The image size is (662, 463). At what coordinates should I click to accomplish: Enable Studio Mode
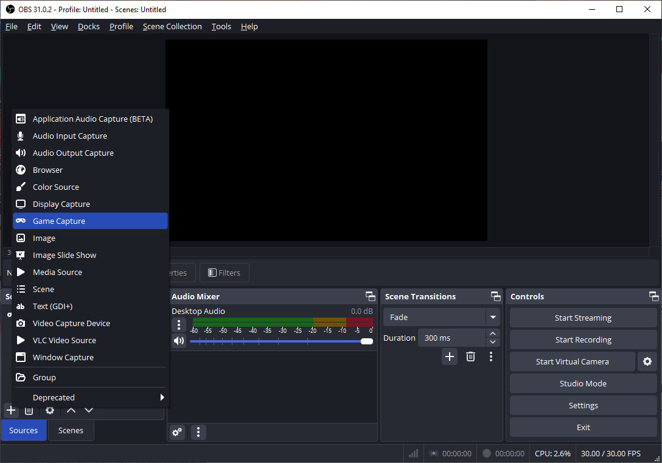click(x=583, y=384)
